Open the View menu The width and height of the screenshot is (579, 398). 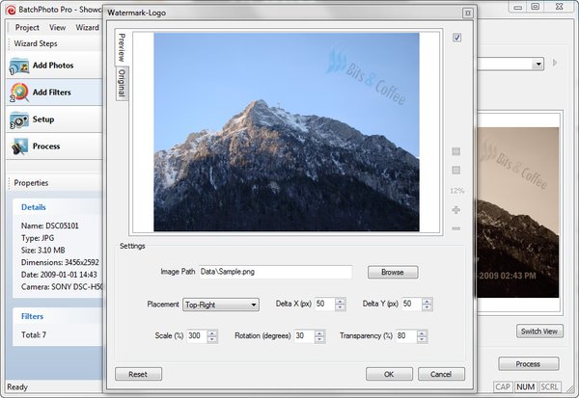tap(58, 28)
